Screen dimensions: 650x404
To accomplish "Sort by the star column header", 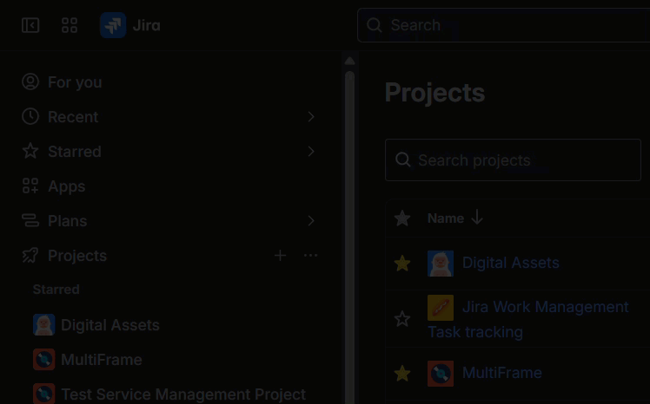I will click(402, 218).
